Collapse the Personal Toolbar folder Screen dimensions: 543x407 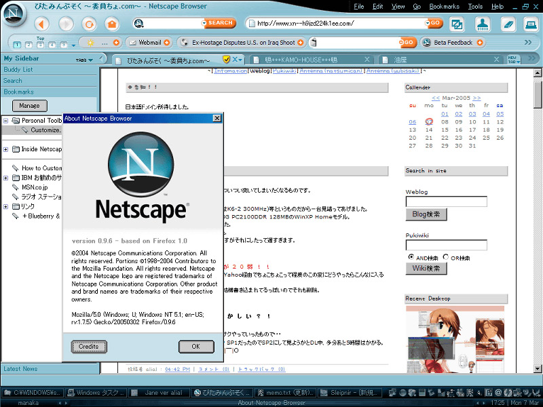point(5,121)
